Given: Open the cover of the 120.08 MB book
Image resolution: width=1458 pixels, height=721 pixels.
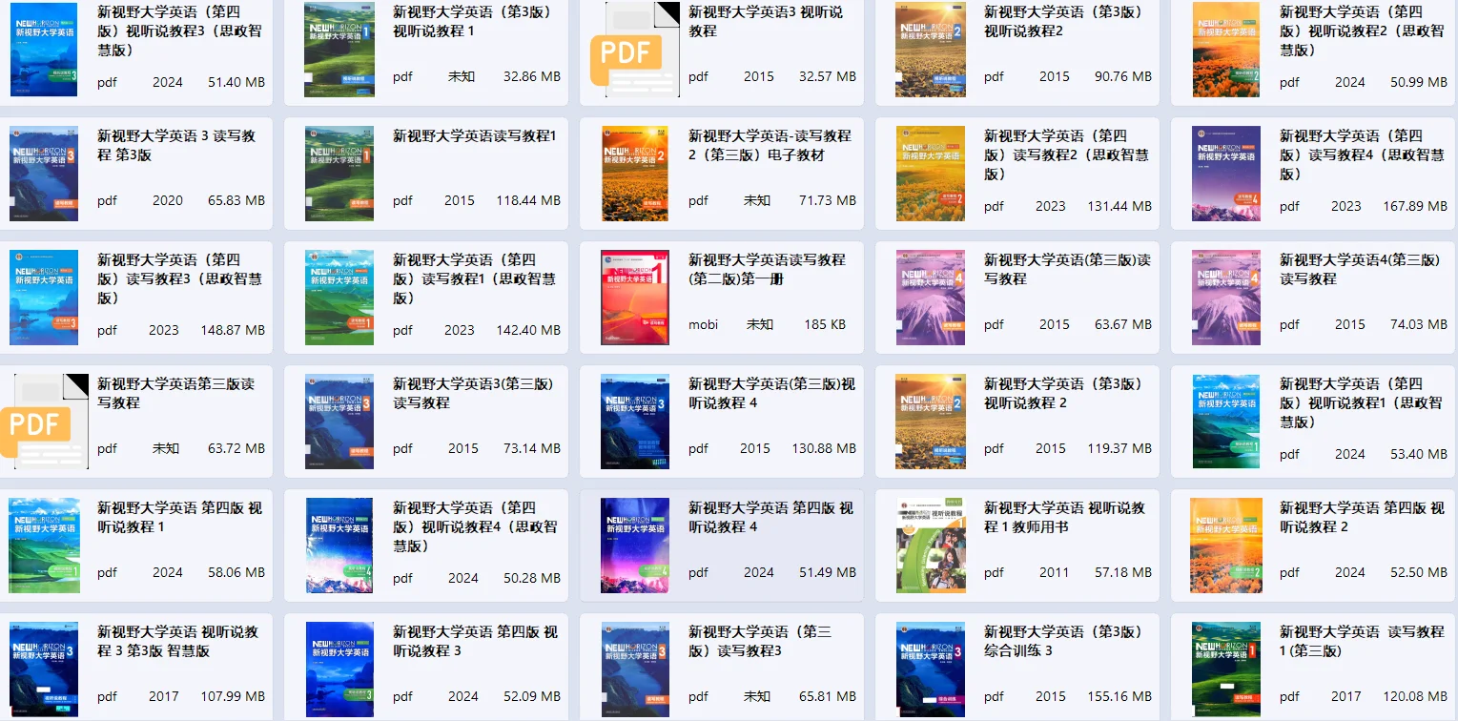Looking at the screenshot, I should point(1226,669).
